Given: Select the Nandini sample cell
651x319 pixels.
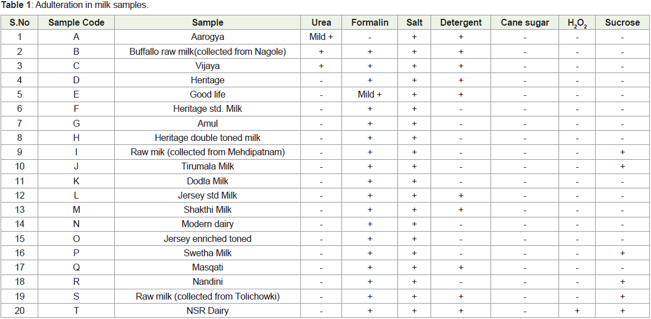Looking at the screenshot, I should tap(208, 282).
